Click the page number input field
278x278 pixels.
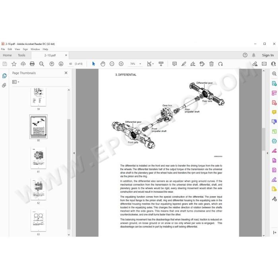pos(71,64)
